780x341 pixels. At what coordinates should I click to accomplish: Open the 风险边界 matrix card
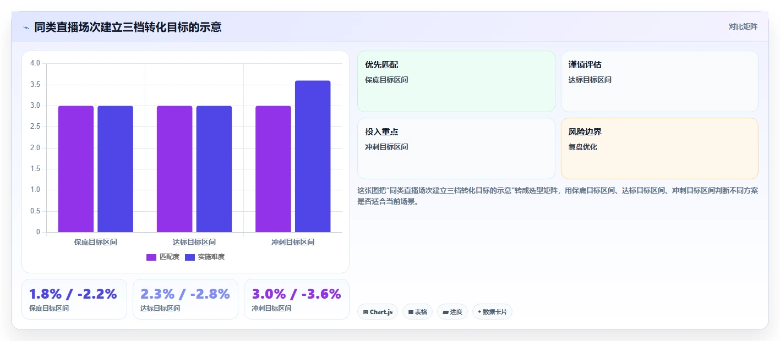pos(659,148)
